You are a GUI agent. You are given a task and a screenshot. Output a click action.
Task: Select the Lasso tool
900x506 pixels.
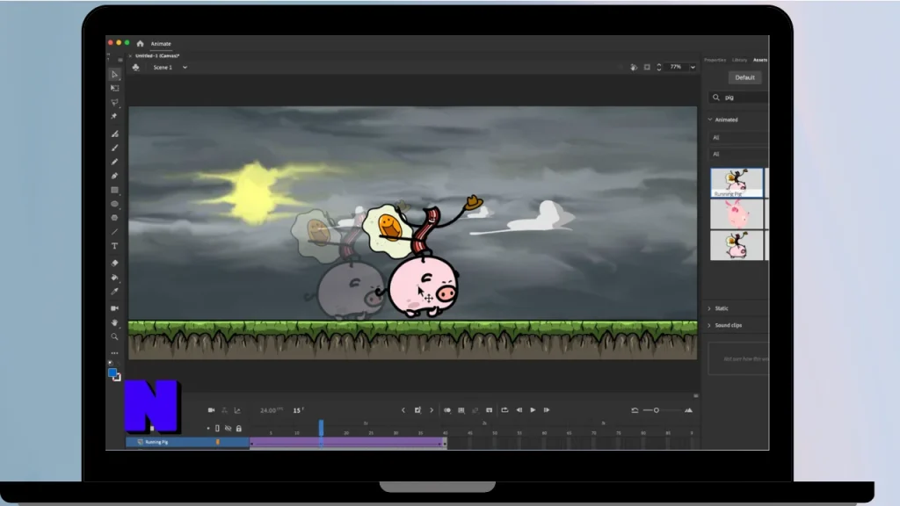pos(115,102)
